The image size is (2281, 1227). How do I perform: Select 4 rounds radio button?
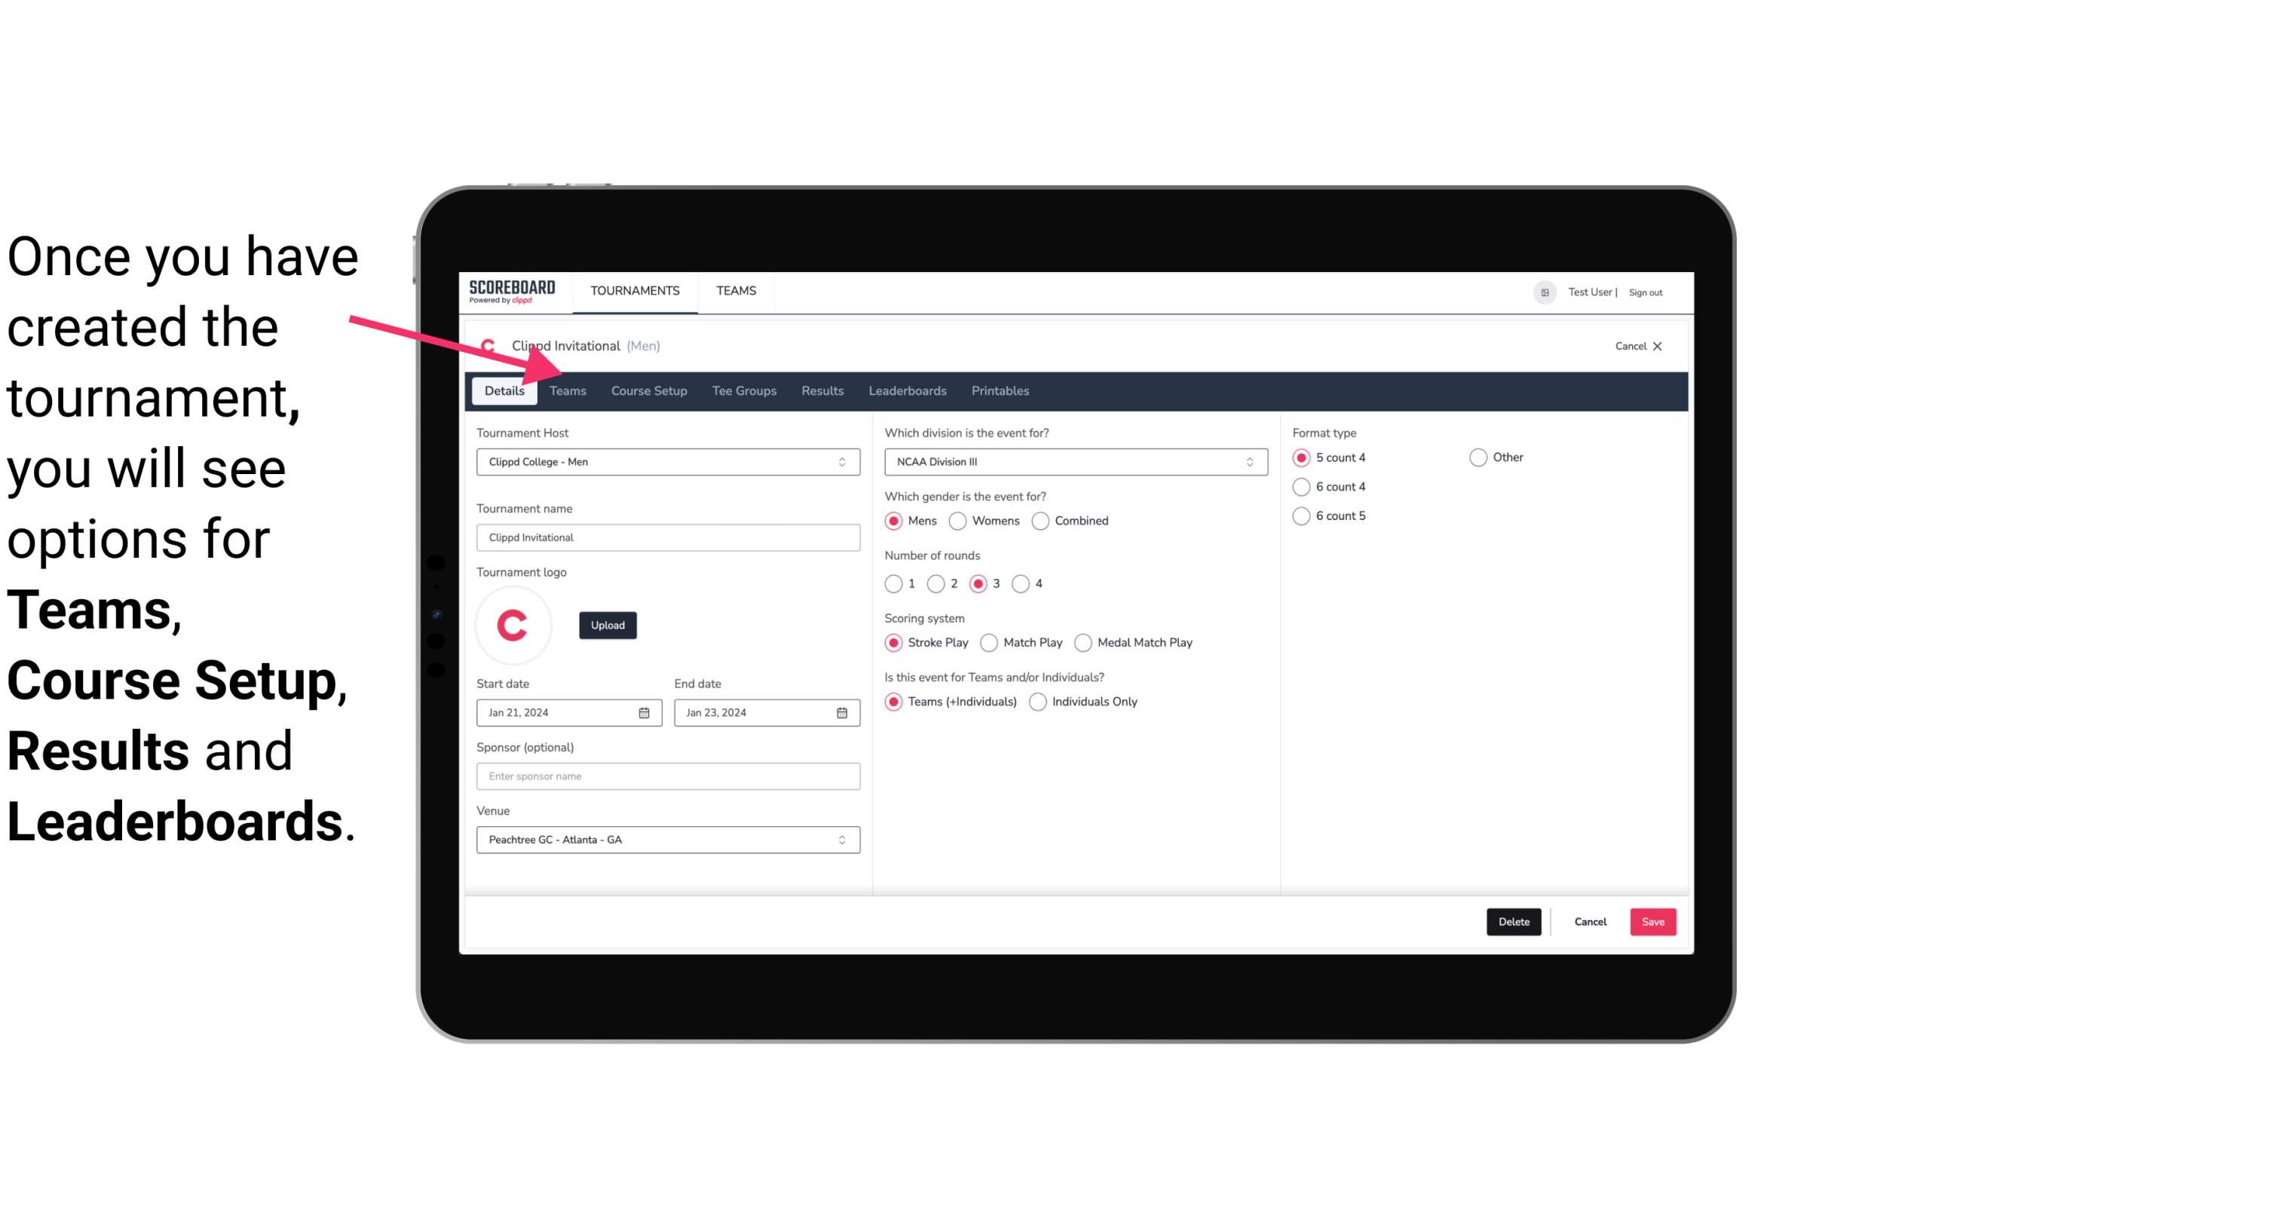coord(1021,583)
